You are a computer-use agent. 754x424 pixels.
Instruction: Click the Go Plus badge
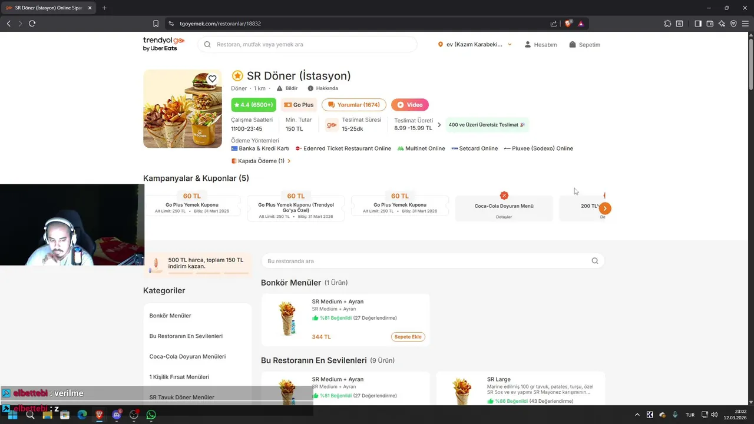(299, 105)
